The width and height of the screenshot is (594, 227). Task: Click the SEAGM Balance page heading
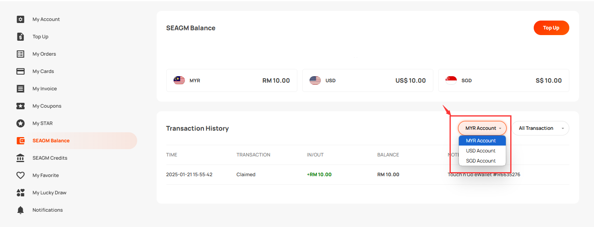191,28
